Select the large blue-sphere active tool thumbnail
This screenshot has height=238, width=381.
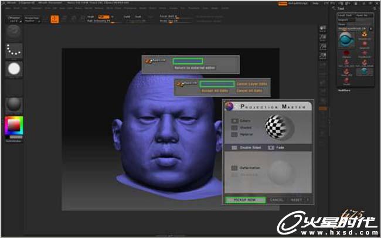pyautogui.click(x=347, y=40)
